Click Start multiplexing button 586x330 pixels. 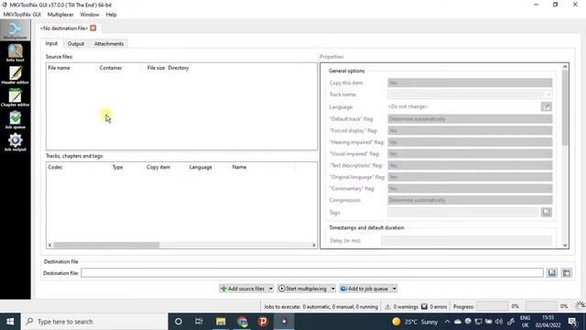[303, 289]
